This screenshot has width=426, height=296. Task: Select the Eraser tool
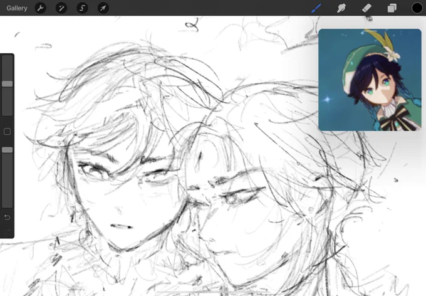point(366,8)
